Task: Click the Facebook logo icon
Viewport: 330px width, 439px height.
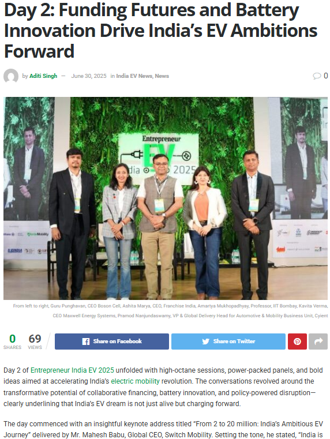Action: (85, 342)
